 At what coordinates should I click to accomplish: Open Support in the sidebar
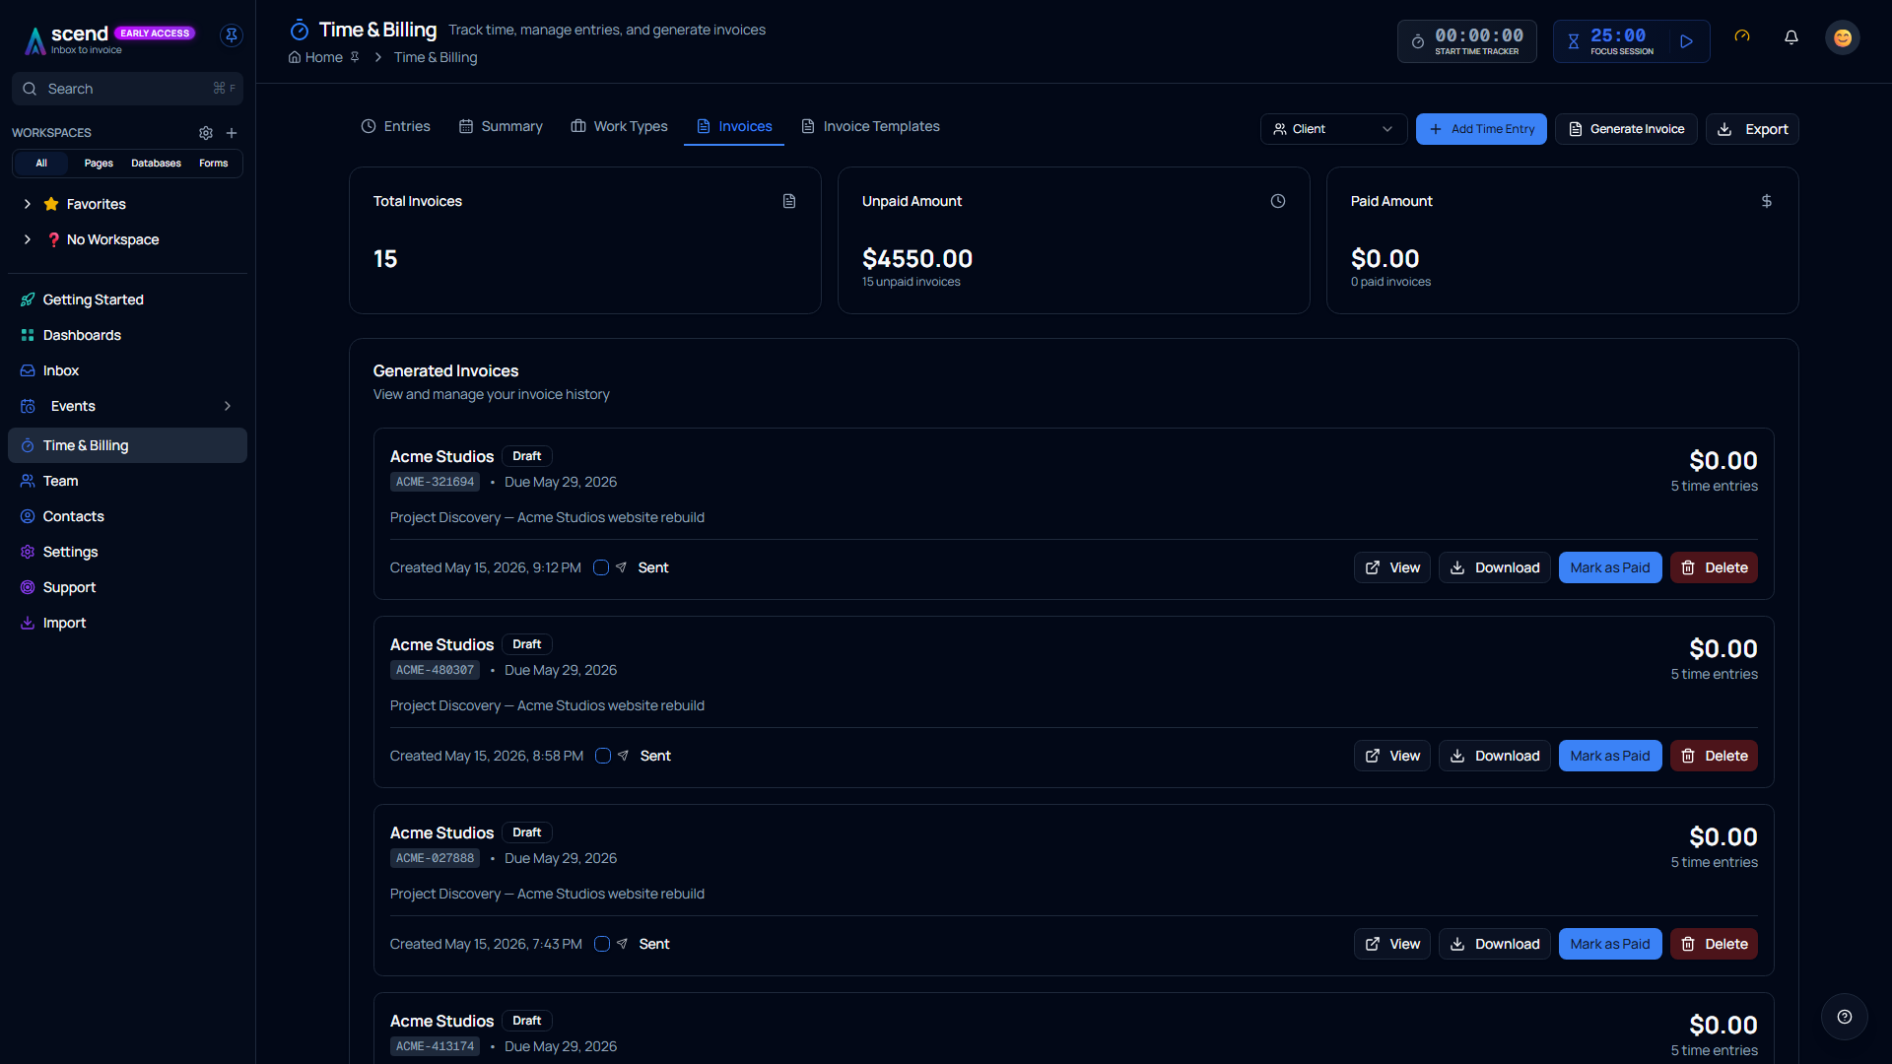coord(127,587)
